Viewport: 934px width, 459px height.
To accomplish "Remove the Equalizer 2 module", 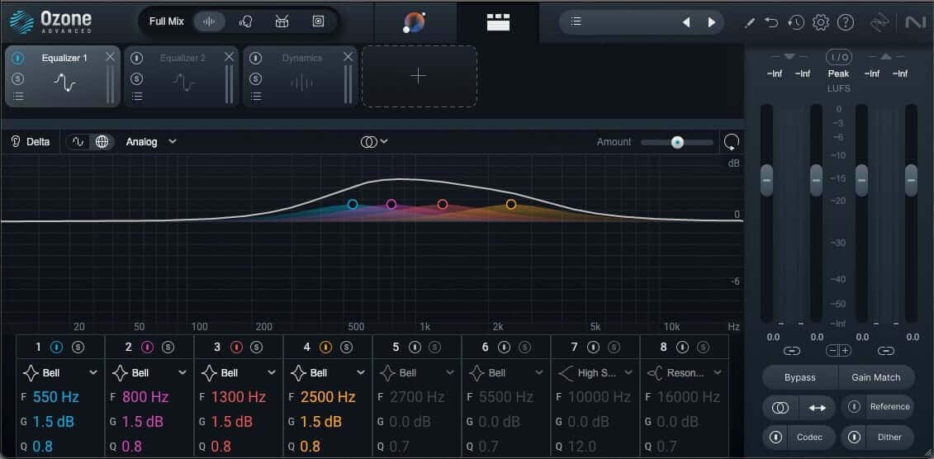I will pos(230,57).
